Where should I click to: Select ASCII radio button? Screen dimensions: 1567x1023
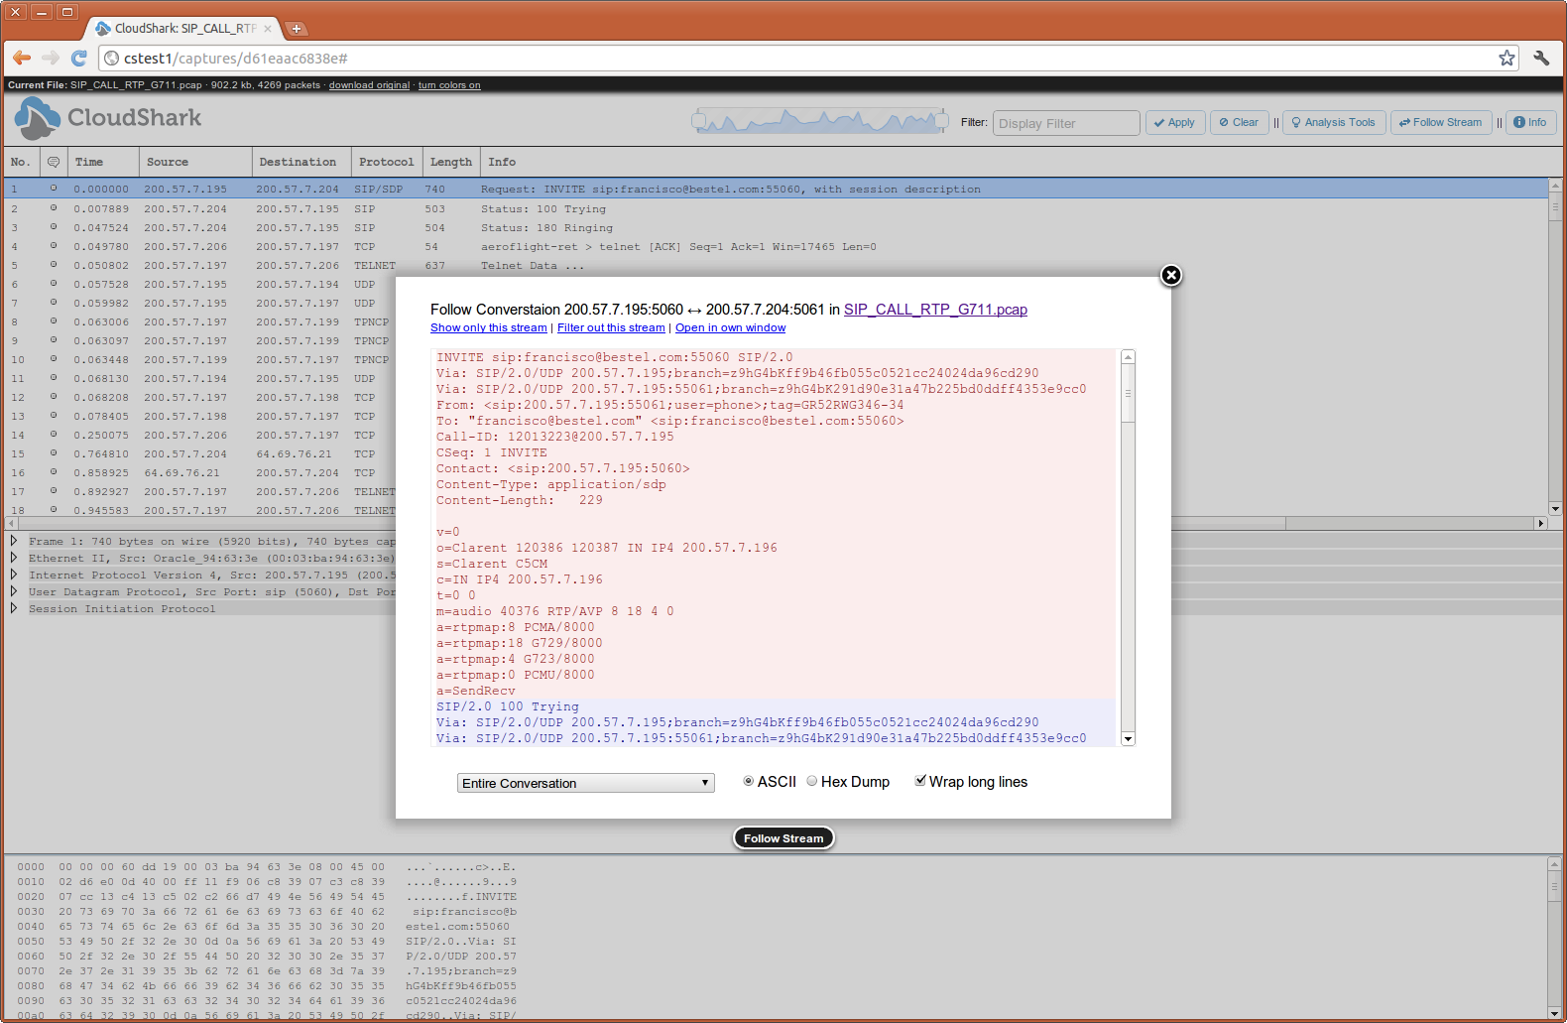(749, 781)
